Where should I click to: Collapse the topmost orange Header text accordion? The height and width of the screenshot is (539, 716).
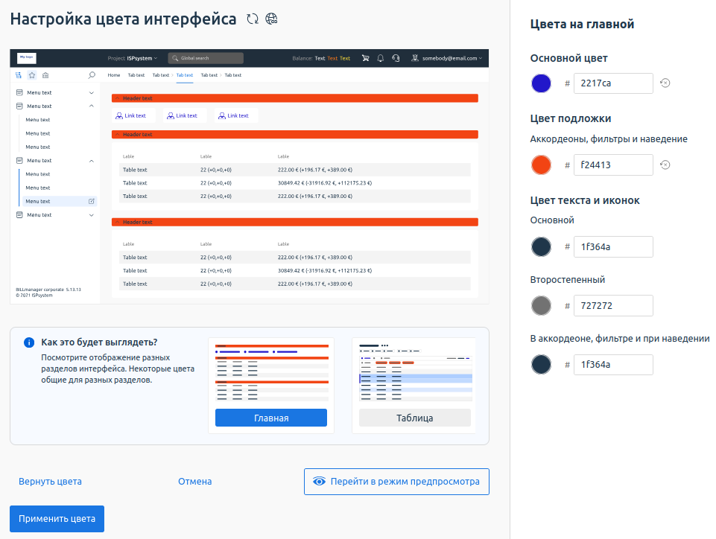coord(117,98)
